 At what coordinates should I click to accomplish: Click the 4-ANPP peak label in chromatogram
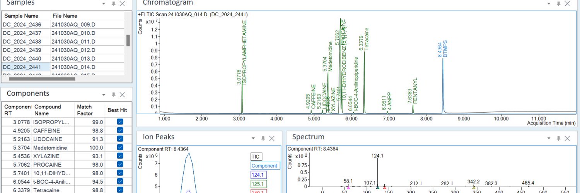click(x=389, y=101)
